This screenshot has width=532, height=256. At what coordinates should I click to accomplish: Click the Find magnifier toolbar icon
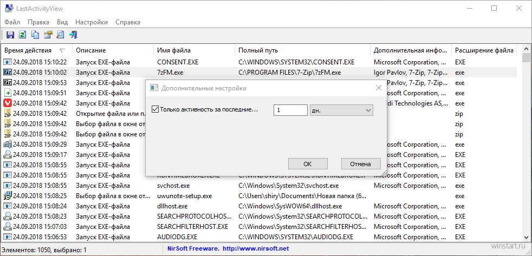(x=60, y=35)
